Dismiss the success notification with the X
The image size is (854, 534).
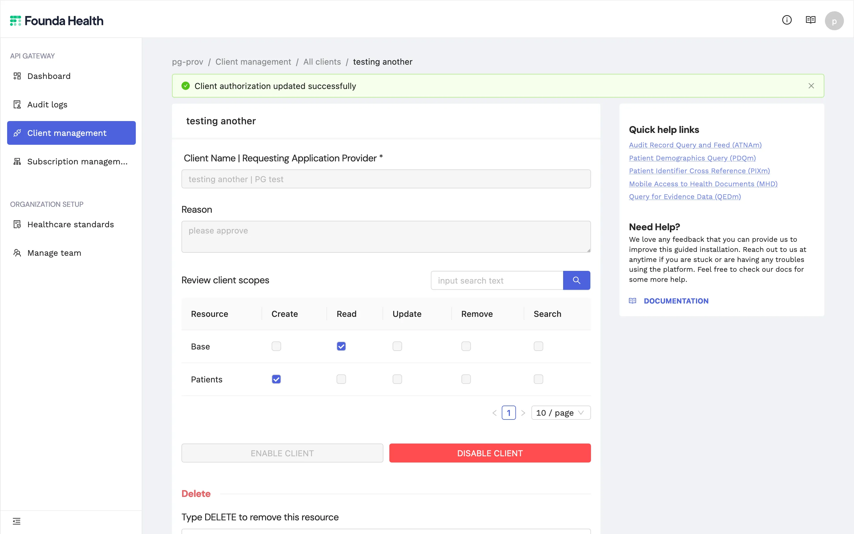pos(811,86)
